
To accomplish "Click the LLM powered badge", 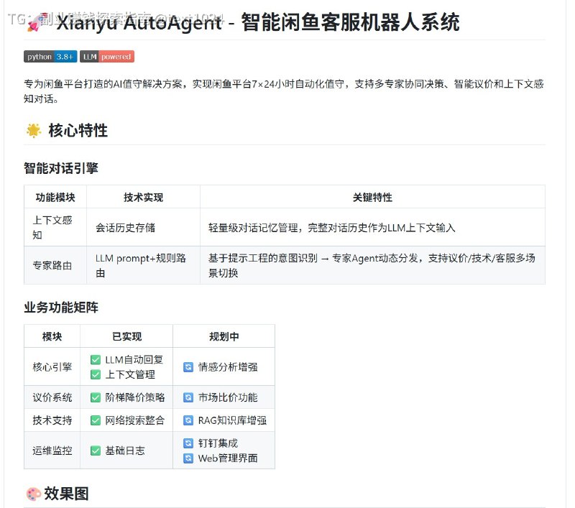I will click(x=106, y=56).
